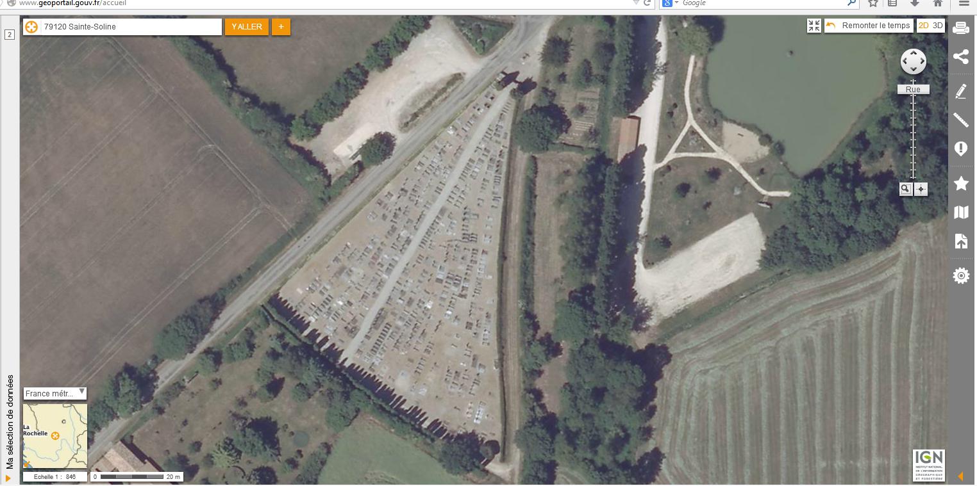Click the Rue zoom slider handle

pos(913,90)
